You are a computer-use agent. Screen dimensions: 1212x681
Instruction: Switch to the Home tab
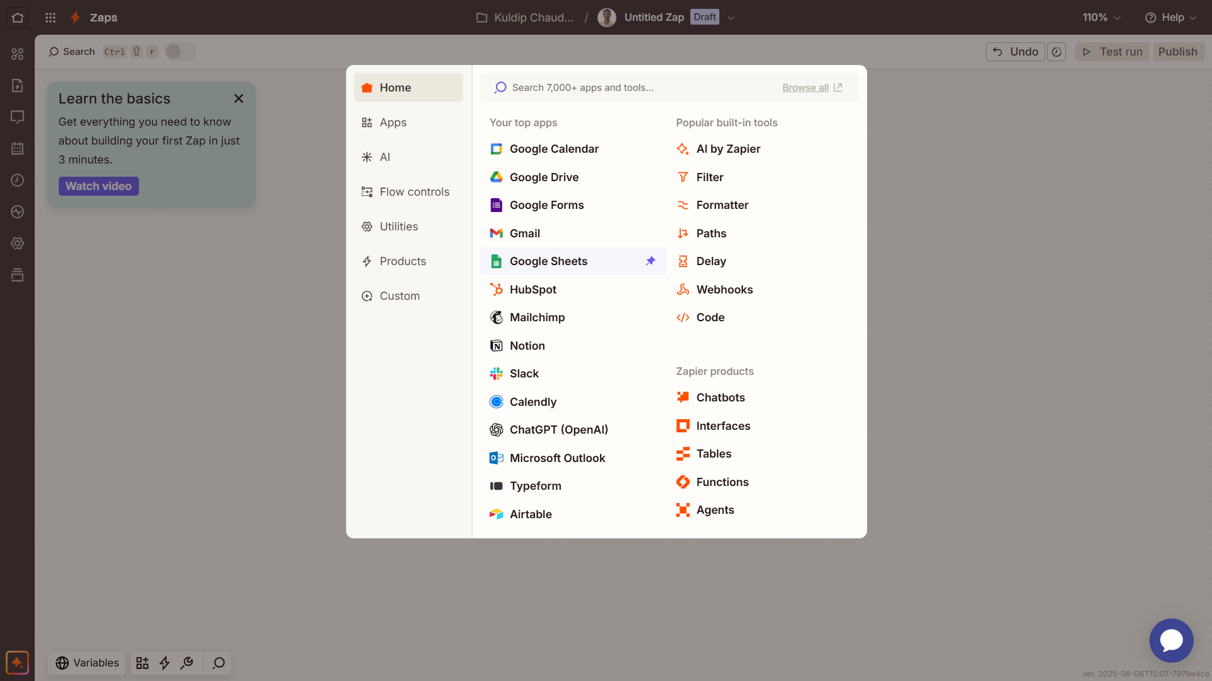[409, 88]
